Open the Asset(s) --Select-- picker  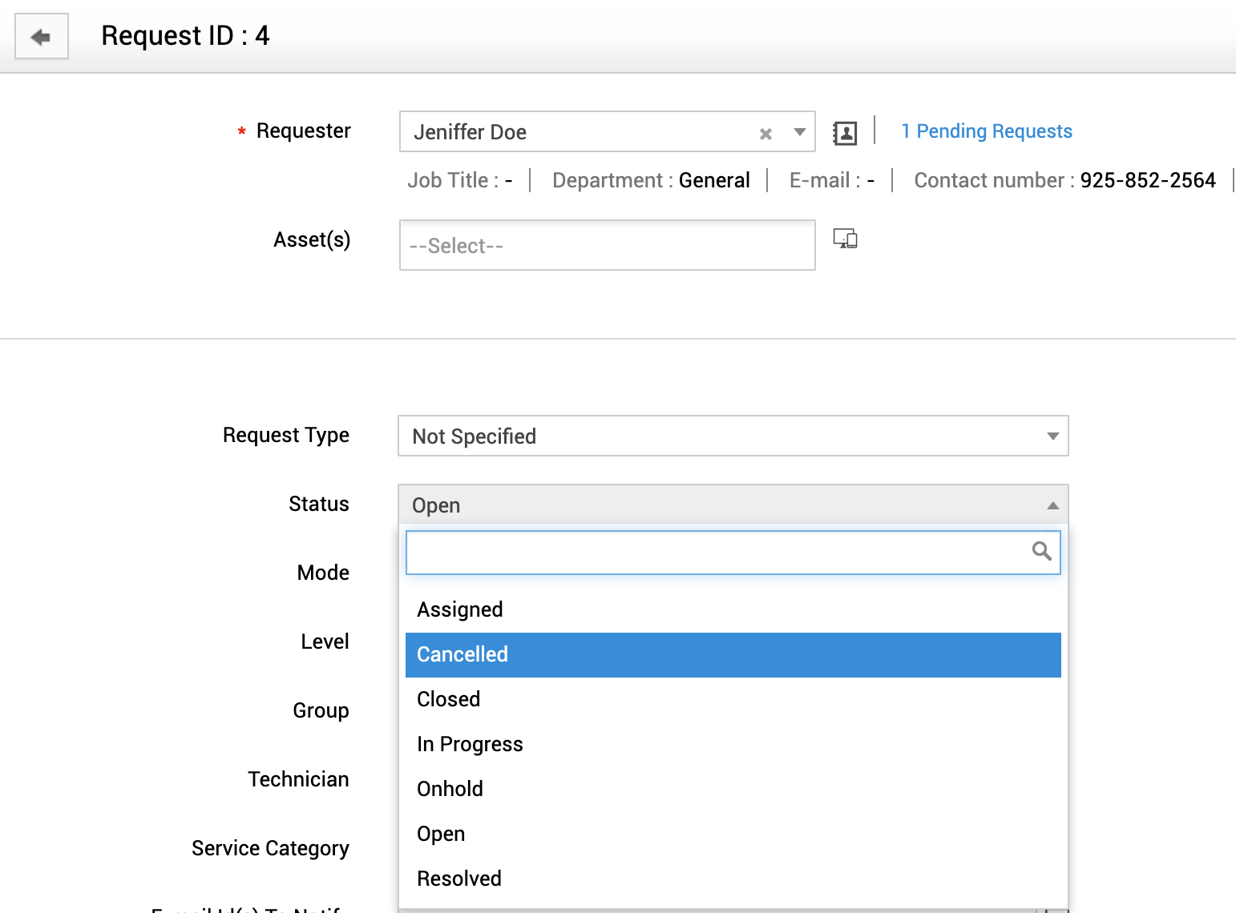click(x=607, y=245)
